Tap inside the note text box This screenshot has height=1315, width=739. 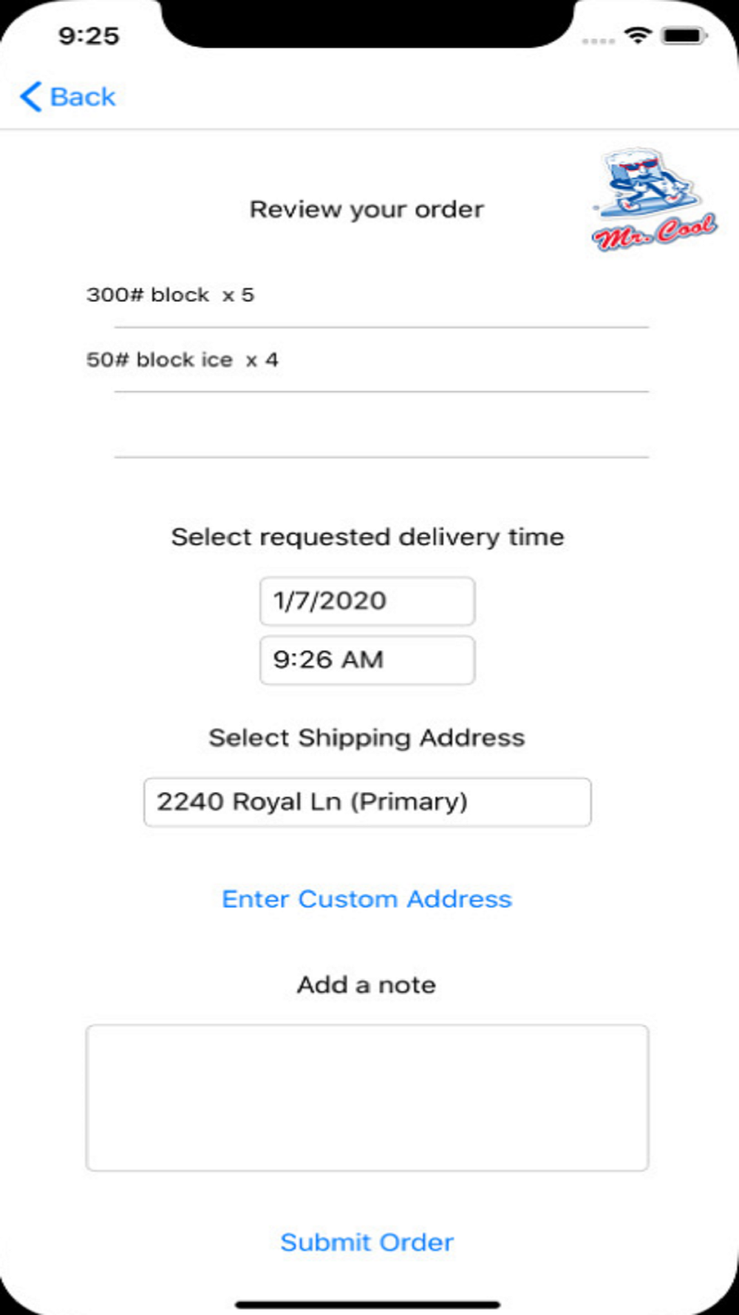367,1098
